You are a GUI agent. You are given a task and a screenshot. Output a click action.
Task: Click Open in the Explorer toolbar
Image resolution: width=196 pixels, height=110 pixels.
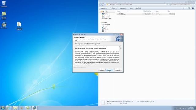[x=113, y=8]
